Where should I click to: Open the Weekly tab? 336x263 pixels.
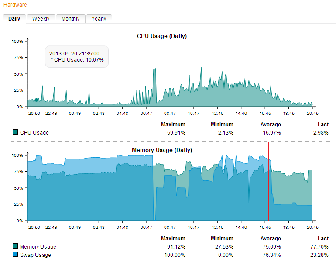(41, 19)
